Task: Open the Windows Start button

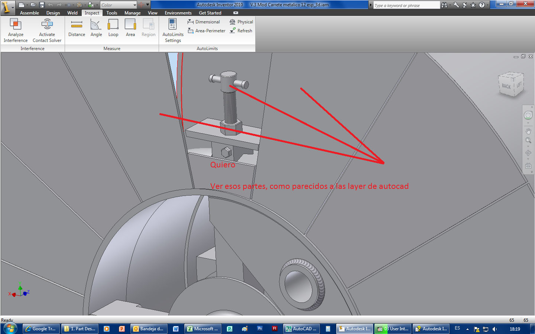Action: coord(10,328)
